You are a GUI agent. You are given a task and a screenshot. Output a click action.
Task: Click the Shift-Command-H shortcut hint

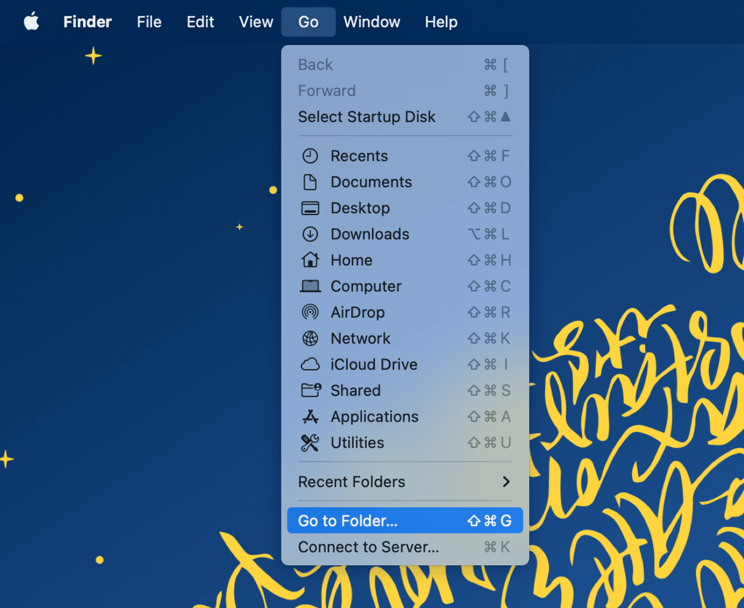tap(489, 260)
